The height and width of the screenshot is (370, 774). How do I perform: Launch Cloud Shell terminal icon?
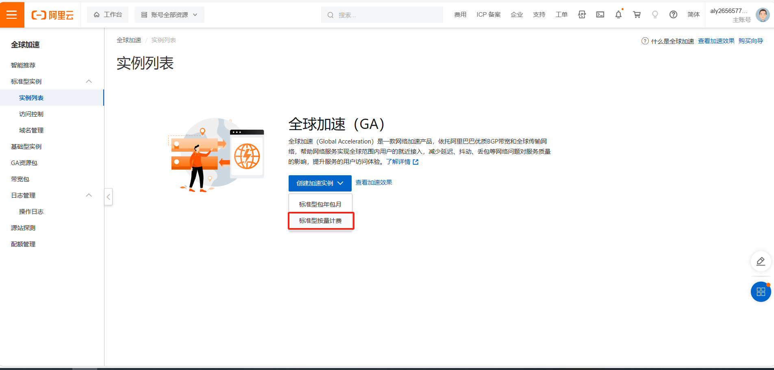coord(600,15)
